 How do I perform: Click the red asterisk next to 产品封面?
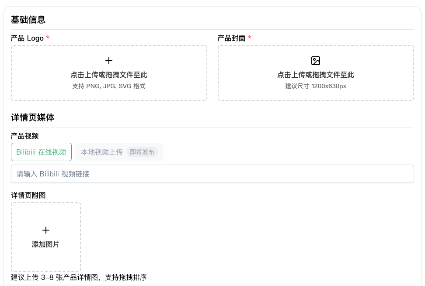click(x=250, y=38)
